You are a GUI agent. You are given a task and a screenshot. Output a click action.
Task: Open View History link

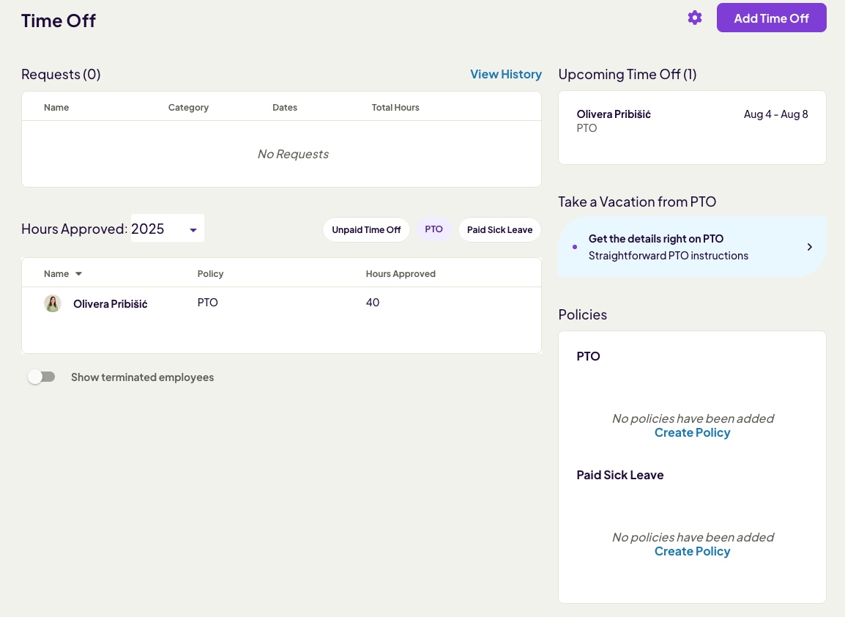coord(505,74)
